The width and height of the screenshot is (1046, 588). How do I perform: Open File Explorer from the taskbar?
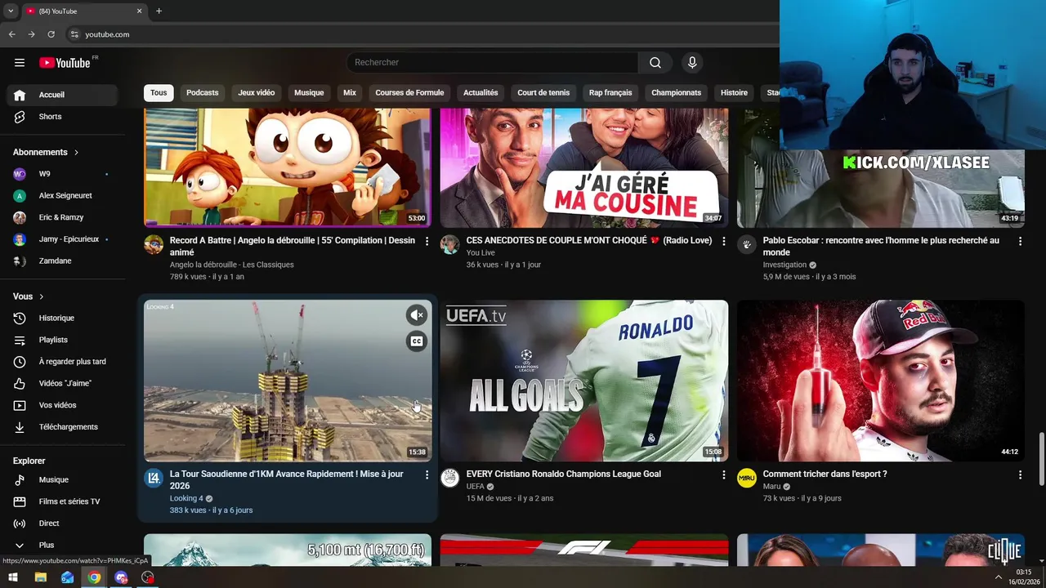point(41,577)
